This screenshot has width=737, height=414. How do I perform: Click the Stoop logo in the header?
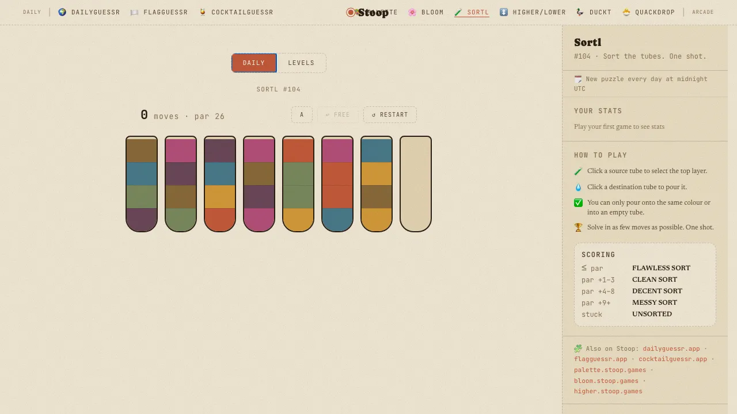(x=367, y=12)
